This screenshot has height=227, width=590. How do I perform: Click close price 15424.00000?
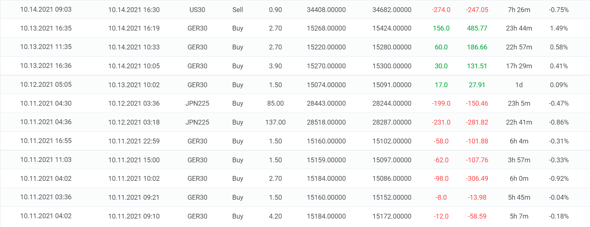click(392, 28)
